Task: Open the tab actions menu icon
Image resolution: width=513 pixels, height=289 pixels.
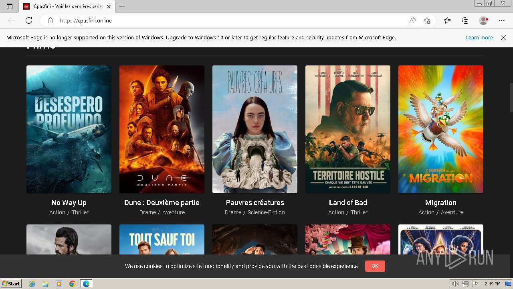Action: click(x=10, y=6)
